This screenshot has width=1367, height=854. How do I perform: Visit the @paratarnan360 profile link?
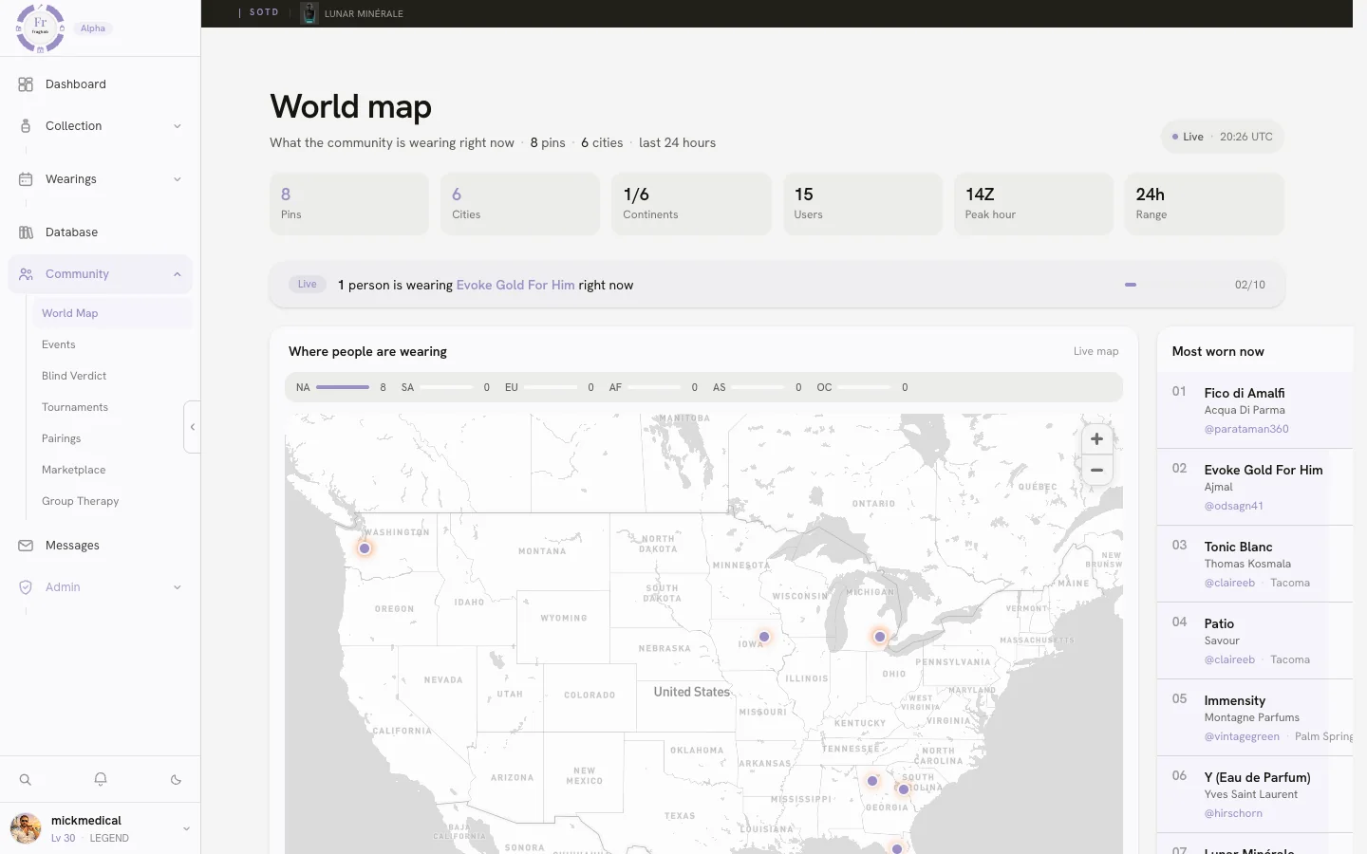1246,429
